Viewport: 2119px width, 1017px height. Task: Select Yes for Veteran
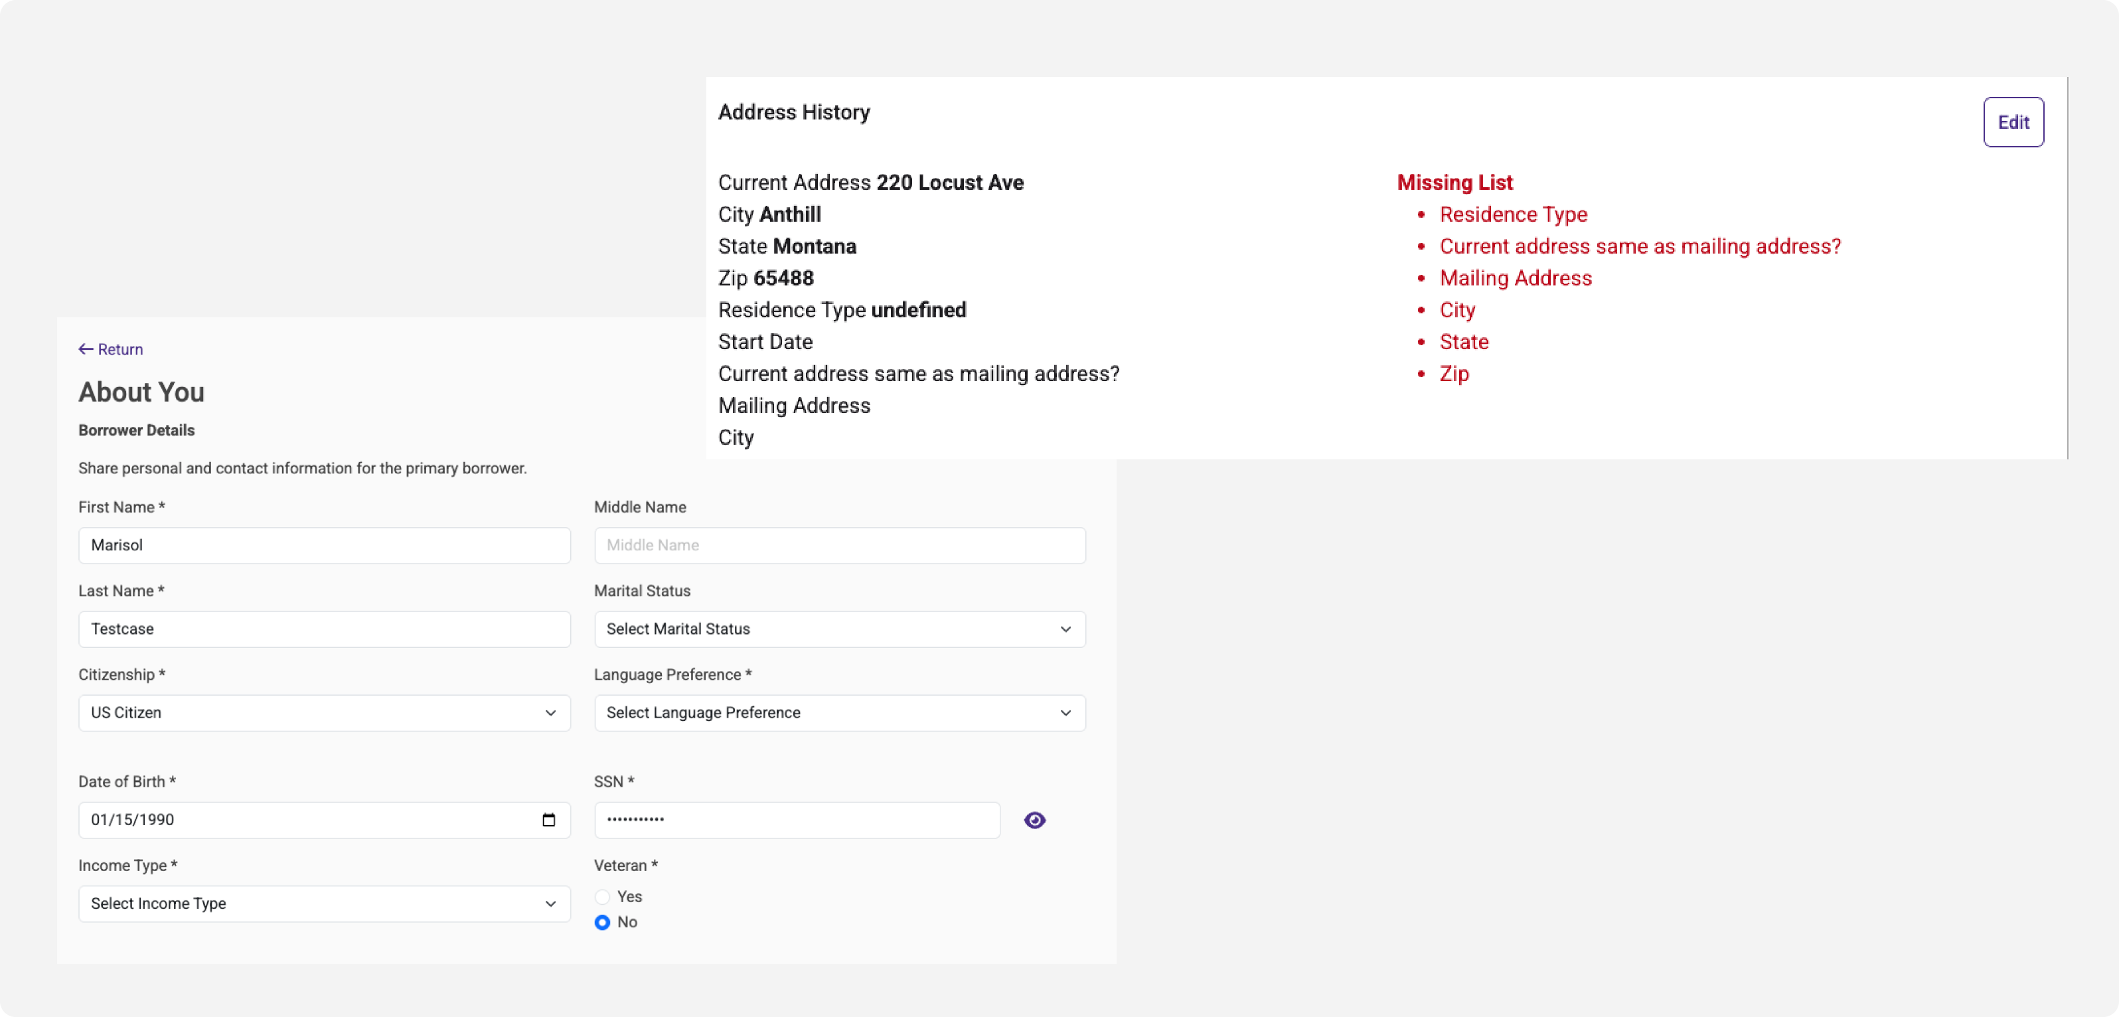[x=603, y=897]
